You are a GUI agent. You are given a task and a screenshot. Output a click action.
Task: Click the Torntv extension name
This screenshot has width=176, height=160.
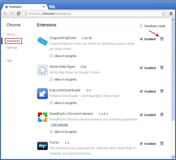[54, 142]
